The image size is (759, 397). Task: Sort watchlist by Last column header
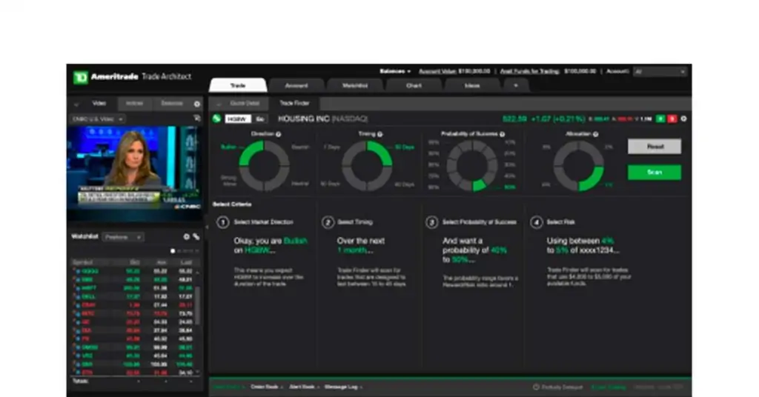pyautogui.click(x=186, y=262)
